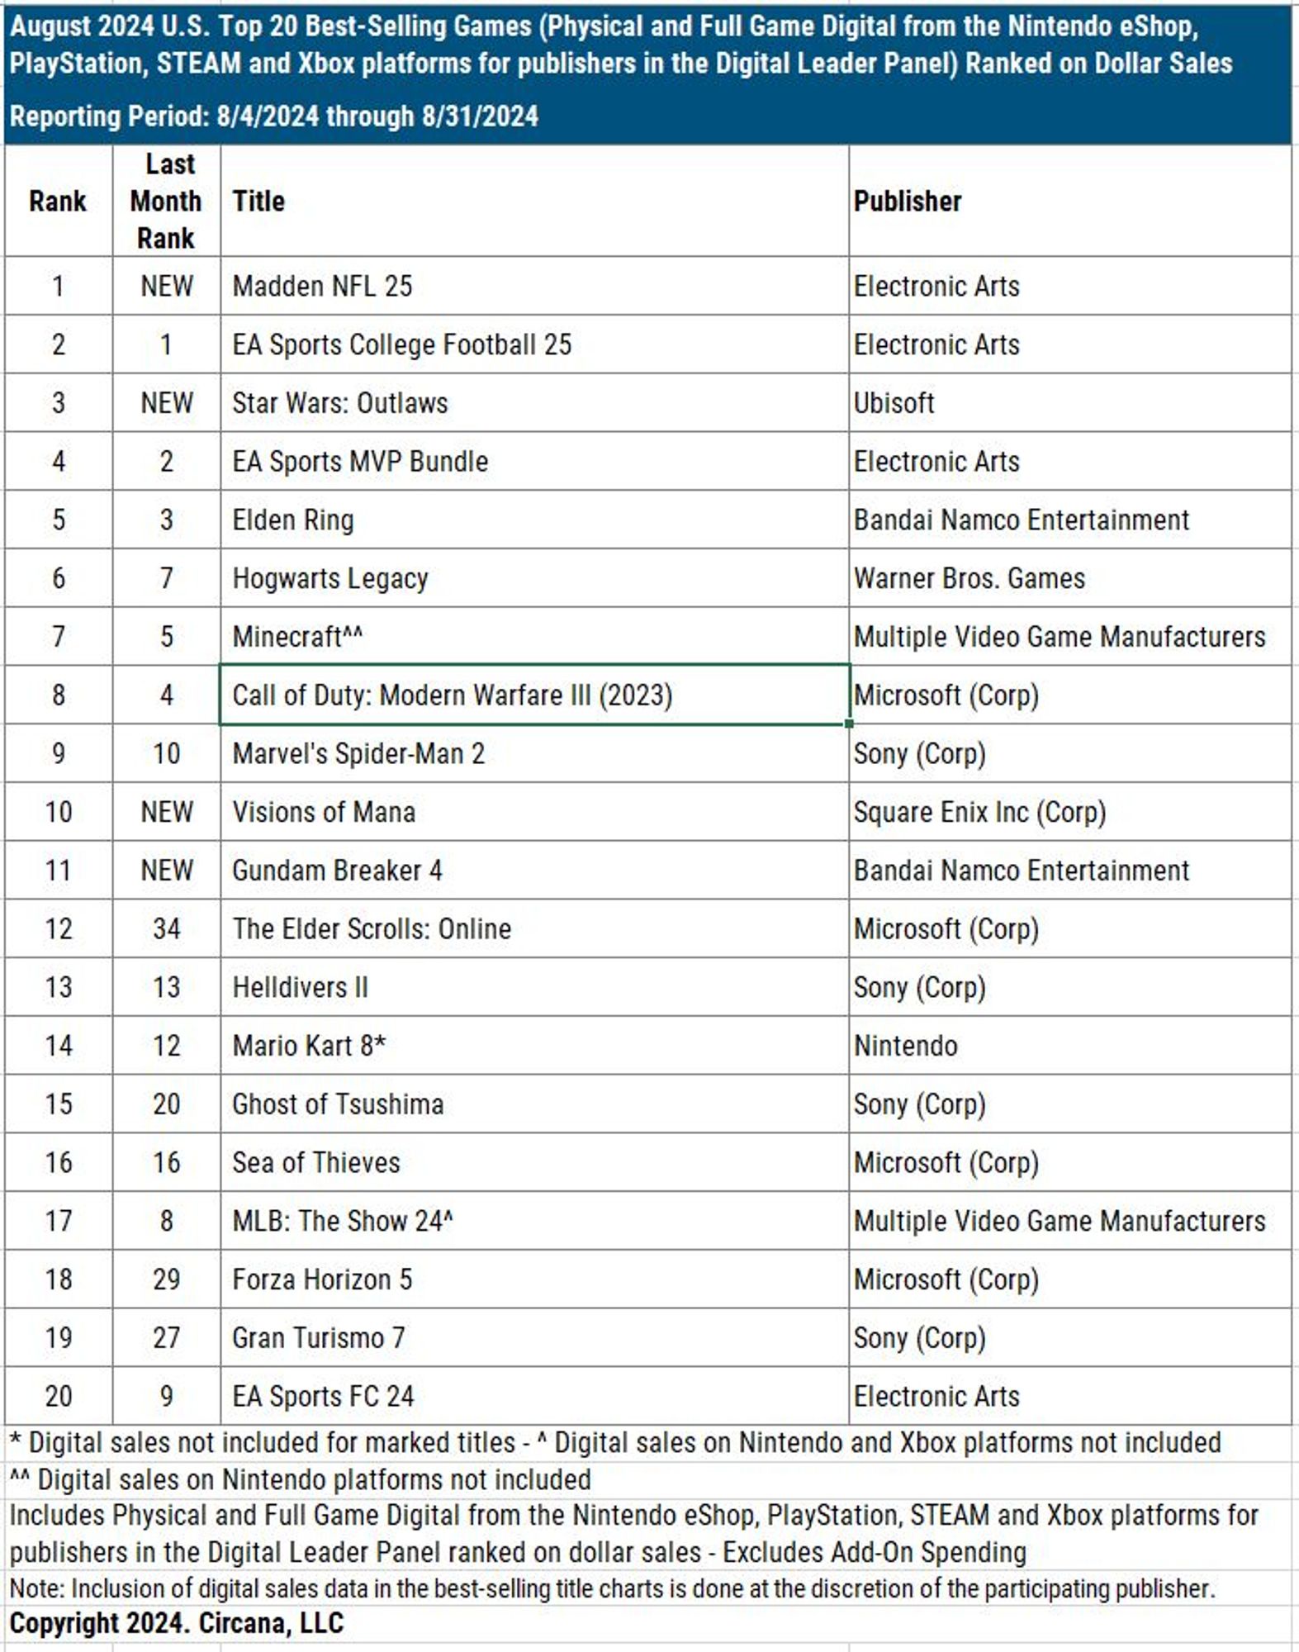The width and height of the screenshot is (1299, 1652).
Task: Select the Elden Ring title cell
Action: [534, 520]
